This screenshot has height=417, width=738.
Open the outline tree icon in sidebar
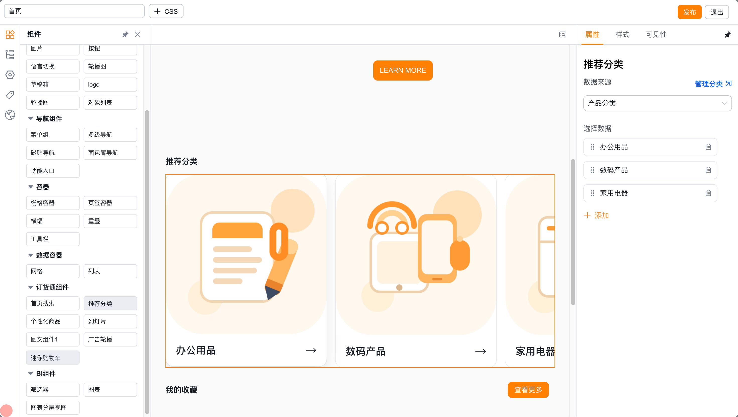(10, 54)
